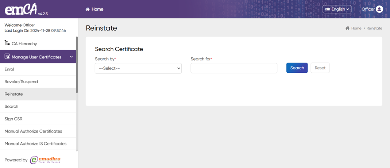Click the Officer user avatar icon

379,9
